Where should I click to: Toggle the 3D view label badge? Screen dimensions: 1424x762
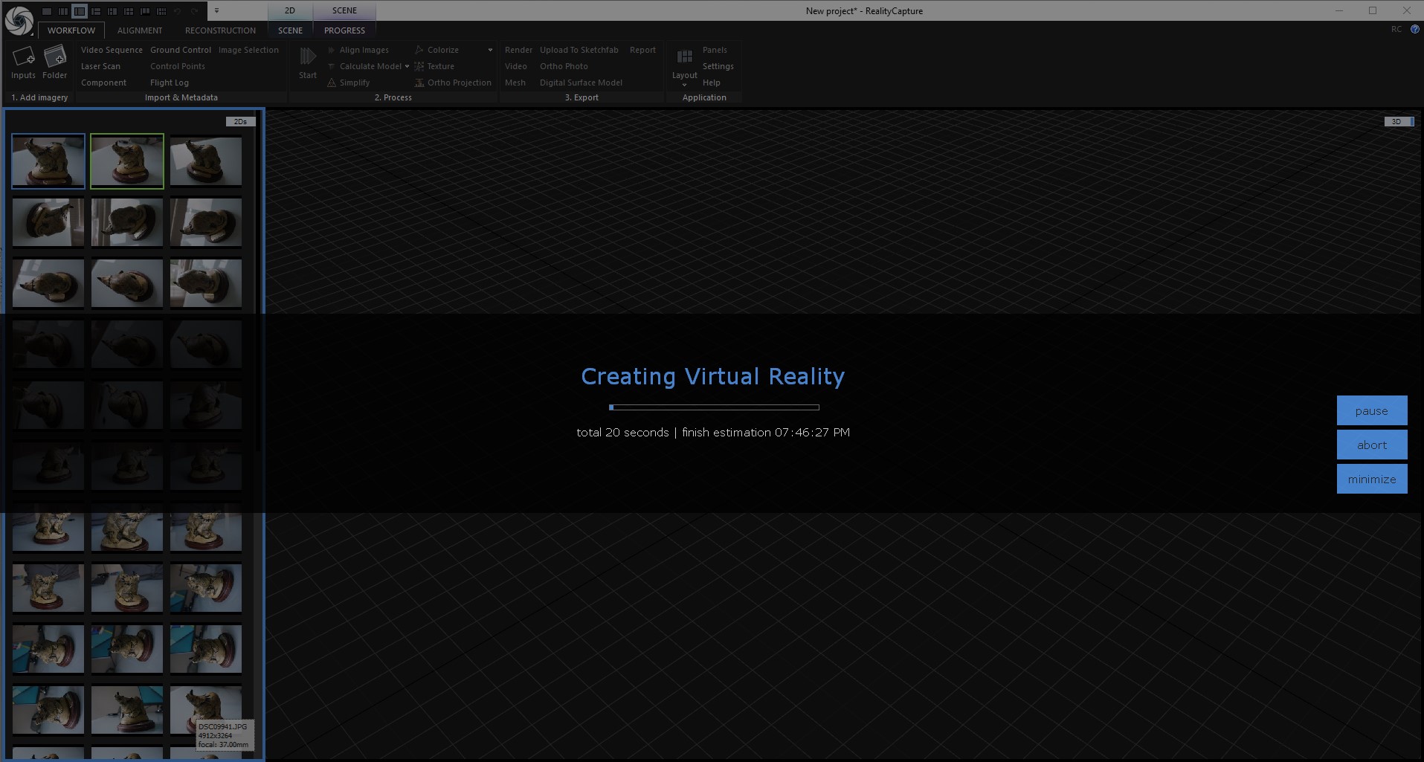click(x=1397, y=122)
